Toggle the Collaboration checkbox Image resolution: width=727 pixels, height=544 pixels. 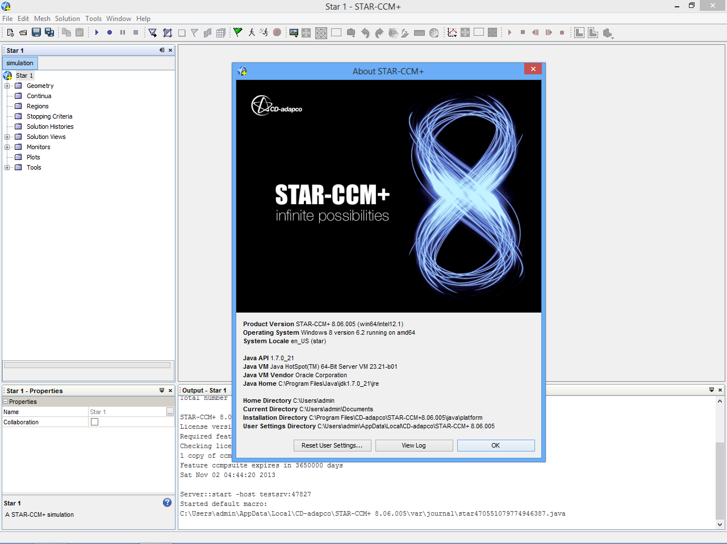point(94,422)
